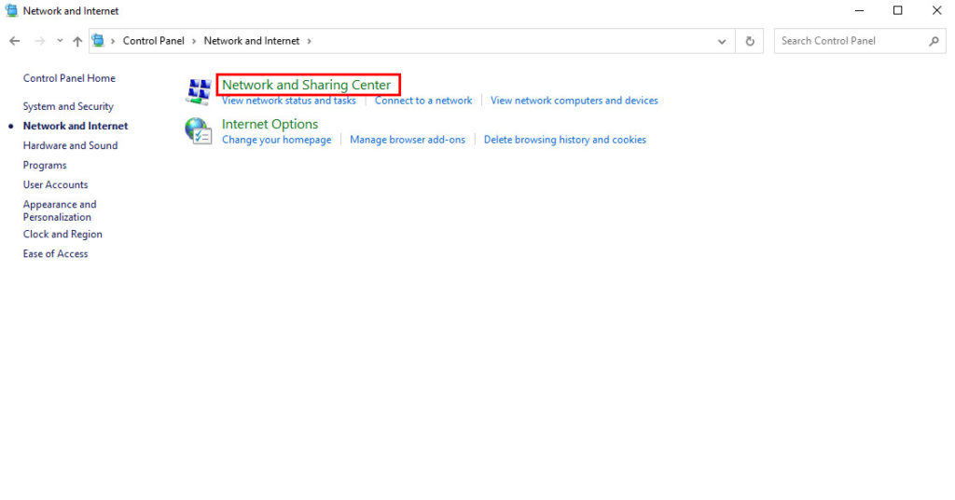Click Connect to a network link
Image resolution: width=955 pixels, height=500 pixels.
click(423, 101)
